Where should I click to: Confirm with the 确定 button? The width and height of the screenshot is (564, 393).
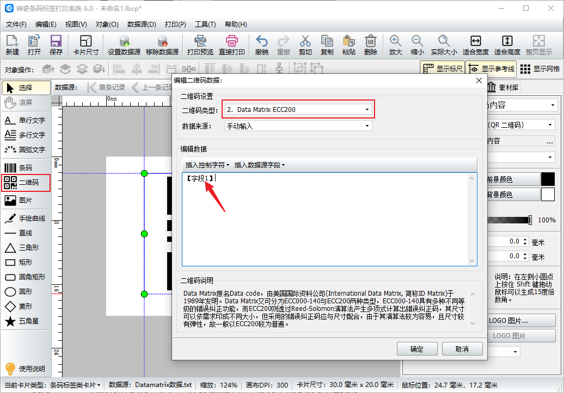pos(417,349)
